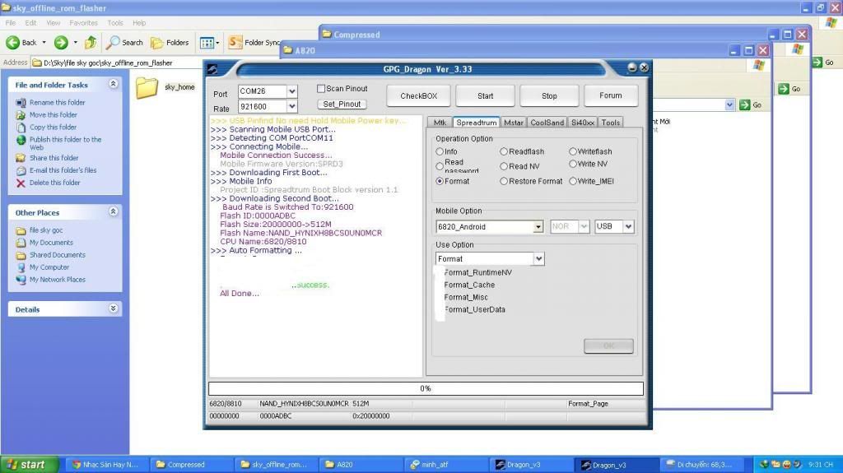Click the Stop button
The width and height of the screenshot is (843, 473).
[x=549, y=95]
